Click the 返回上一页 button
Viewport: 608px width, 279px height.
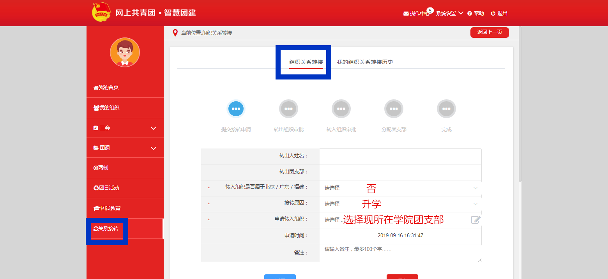pyautogui.click(x=490, y=32)
